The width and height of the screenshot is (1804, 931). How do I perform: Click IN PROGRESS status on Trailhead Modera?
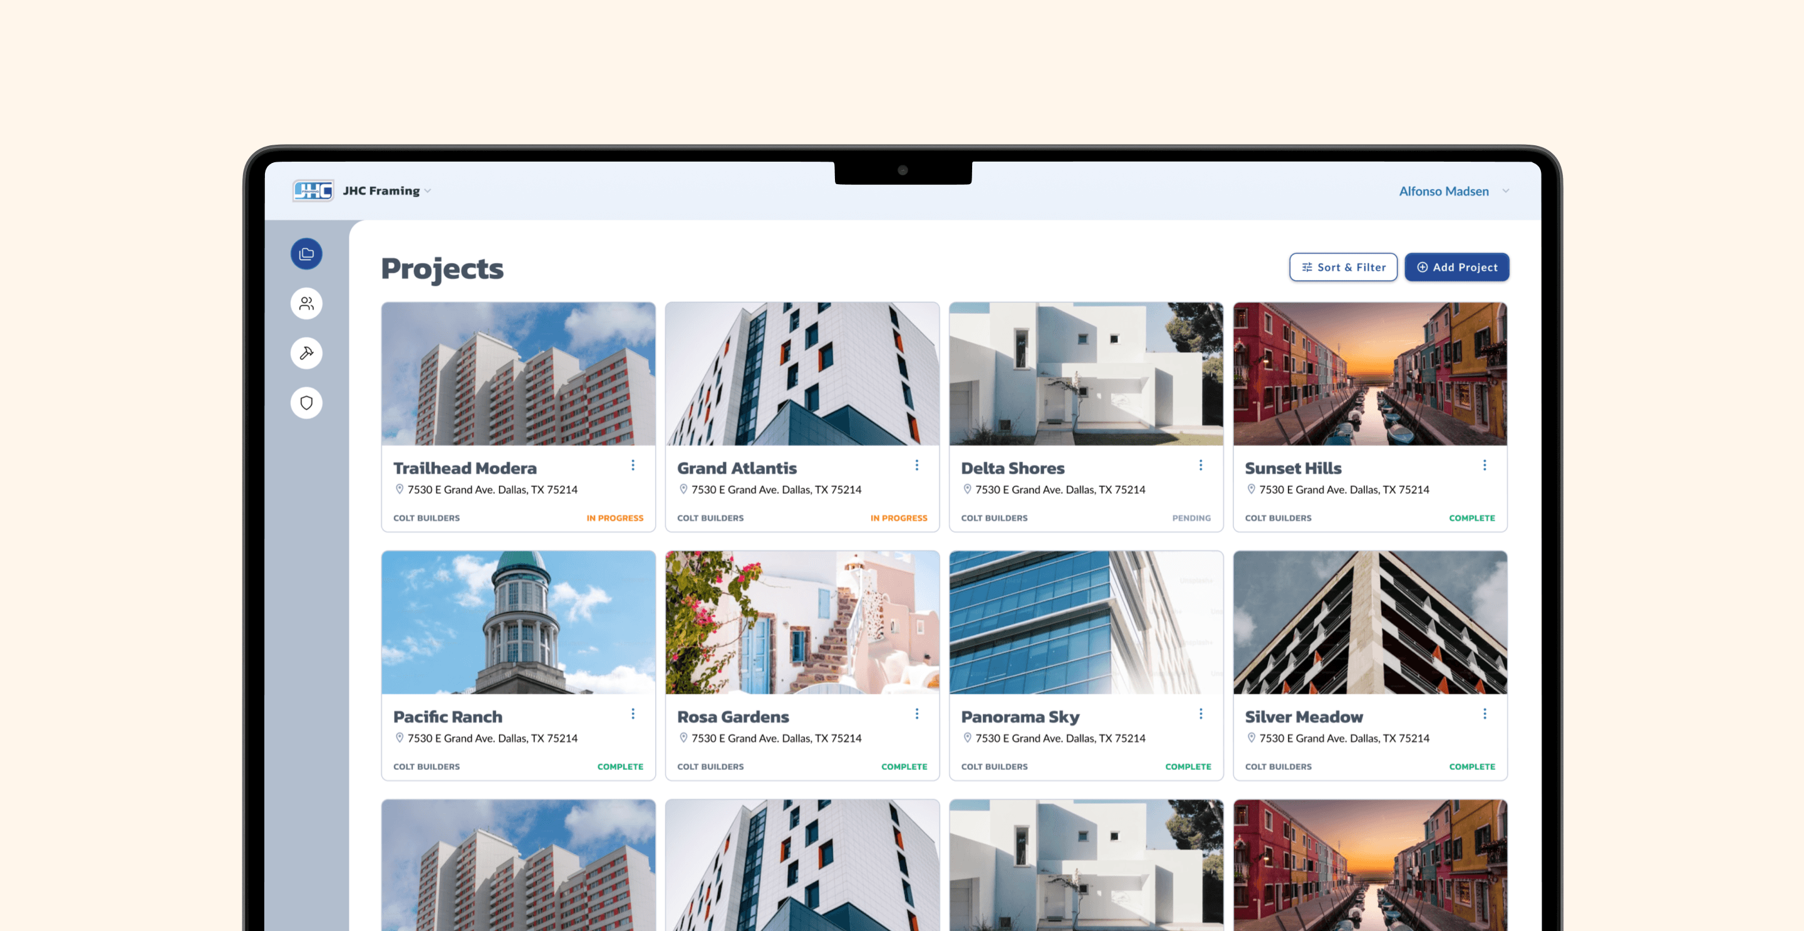[615, 518]
